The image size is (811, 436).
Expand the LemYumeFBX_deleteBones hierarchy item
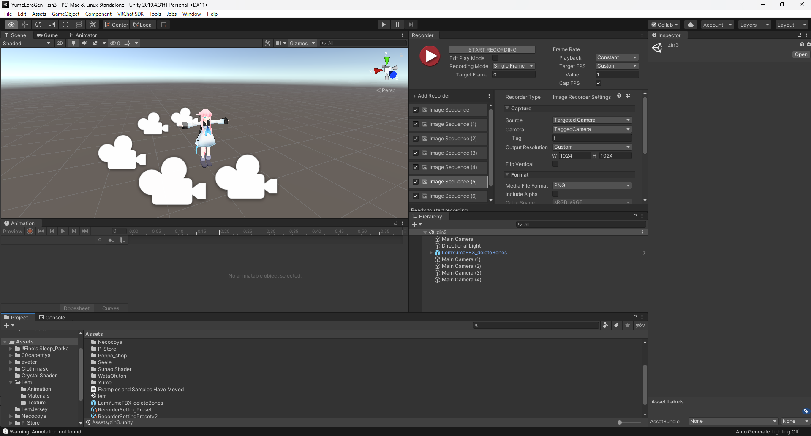coord(431,253)
